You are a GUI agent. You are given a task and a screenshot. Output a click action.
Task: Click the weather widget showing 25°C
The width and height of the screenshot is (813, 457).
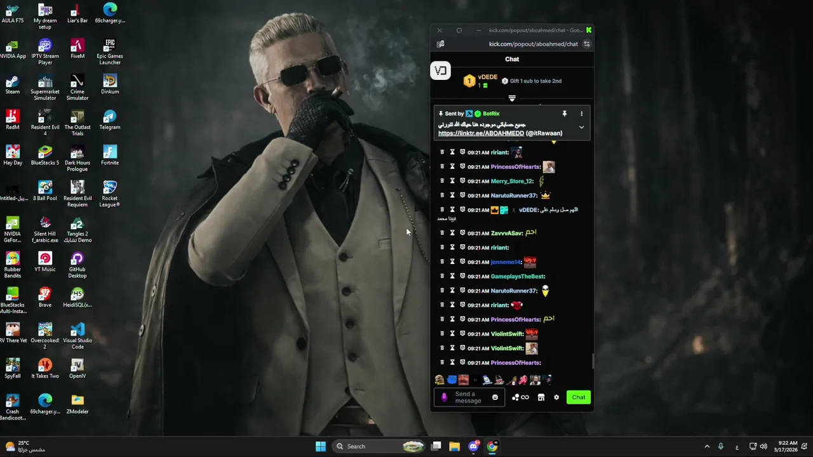pyautogui.click(x=24, y=446)
